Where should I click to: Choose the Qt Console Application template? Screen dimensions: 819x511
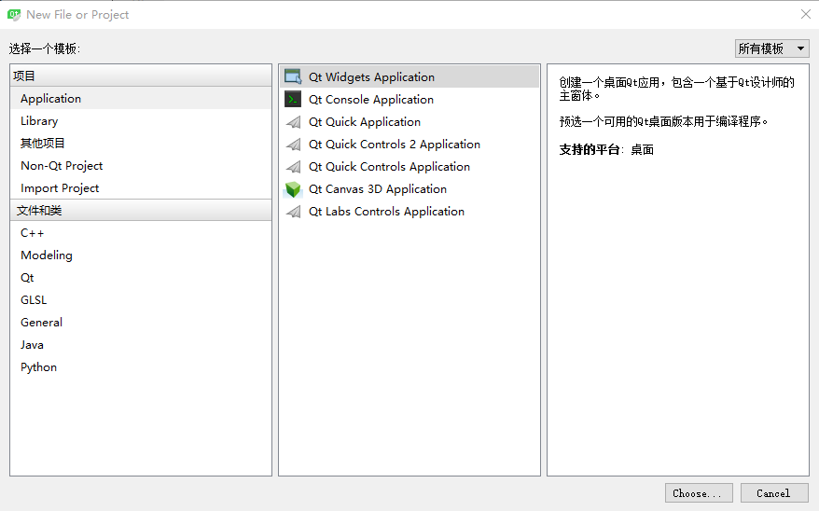pyautogui.click(x=409, y=99)
